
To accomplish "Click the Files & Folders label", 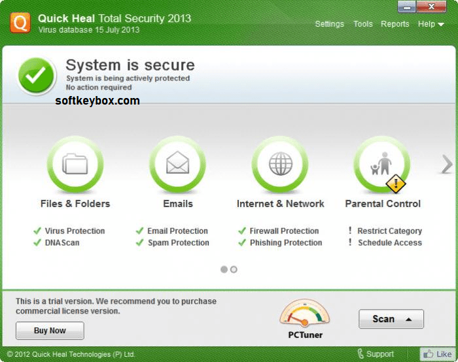I will click(75, 204).
